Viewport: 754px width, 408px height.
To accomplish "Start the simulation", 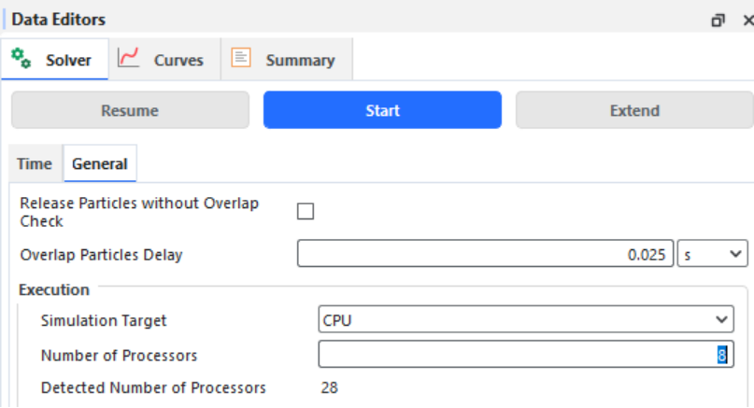I will click(382, 110).
